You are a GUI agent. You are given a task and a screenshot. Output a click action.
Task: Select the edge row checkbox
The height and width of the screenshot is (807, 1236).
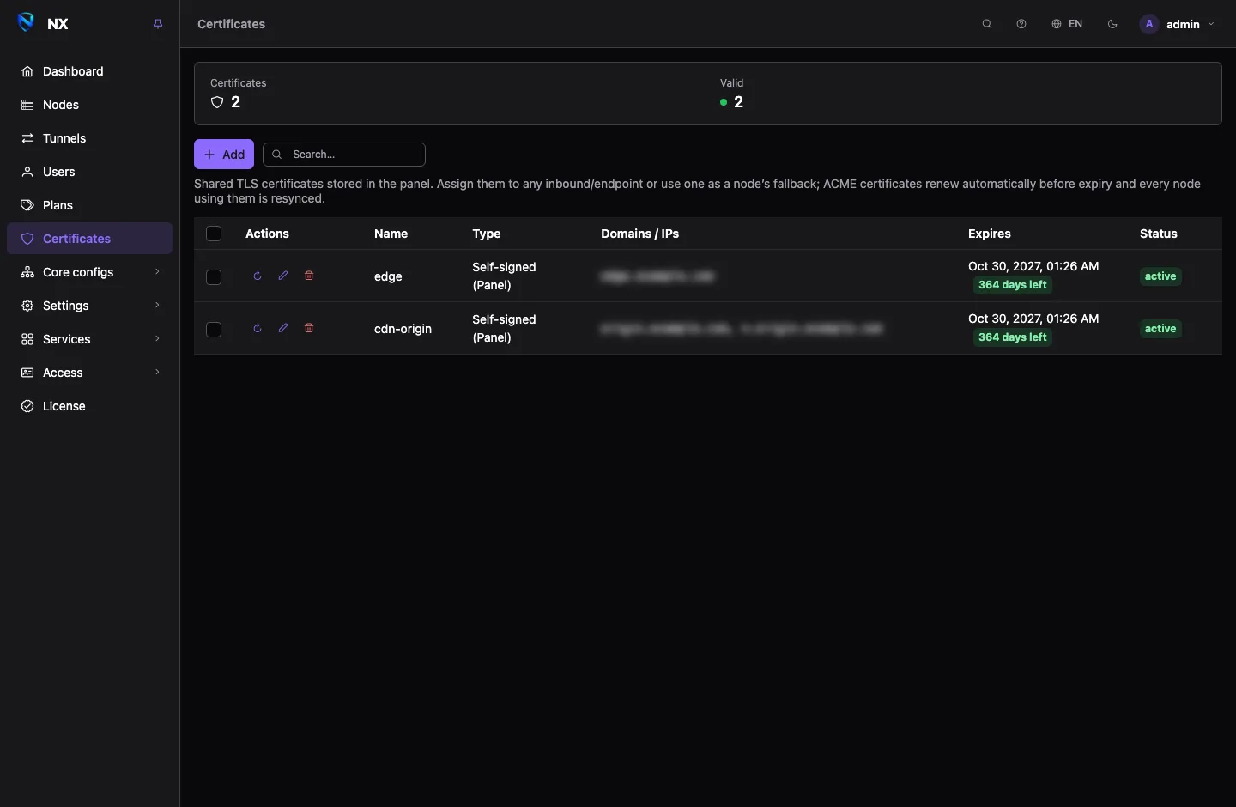click(x=214, y=276)
